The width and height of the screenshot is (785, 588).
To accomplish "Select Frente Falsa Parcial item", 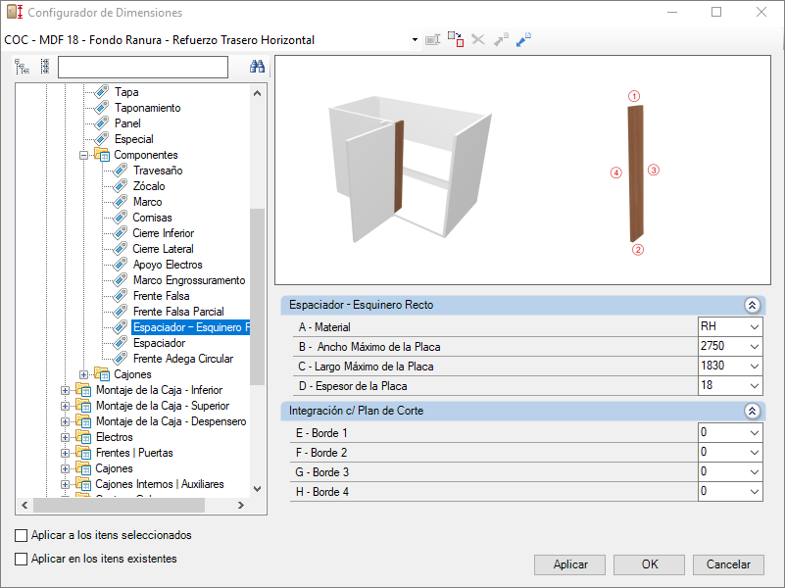I will (178, 312).
